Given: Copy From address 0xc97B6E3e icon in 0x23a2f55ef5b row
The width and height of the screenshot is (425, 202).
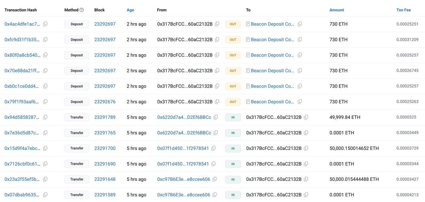Looking at the screenshot, I should (215, 179).
